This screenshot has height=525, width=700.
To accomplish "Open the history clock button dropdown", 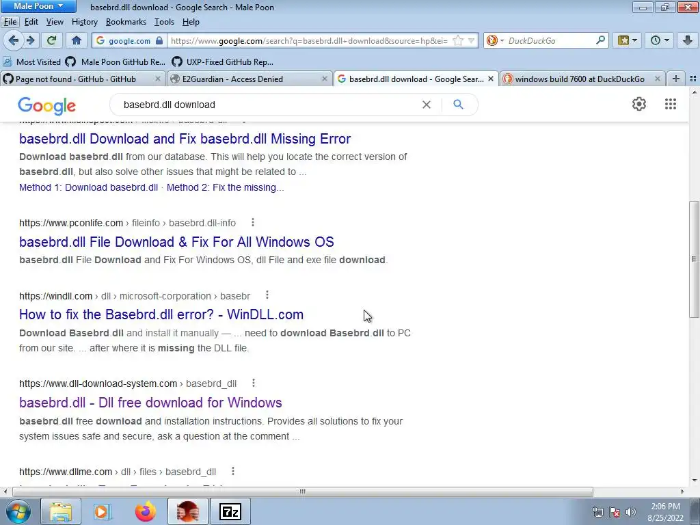I will (x=660, y=40).
